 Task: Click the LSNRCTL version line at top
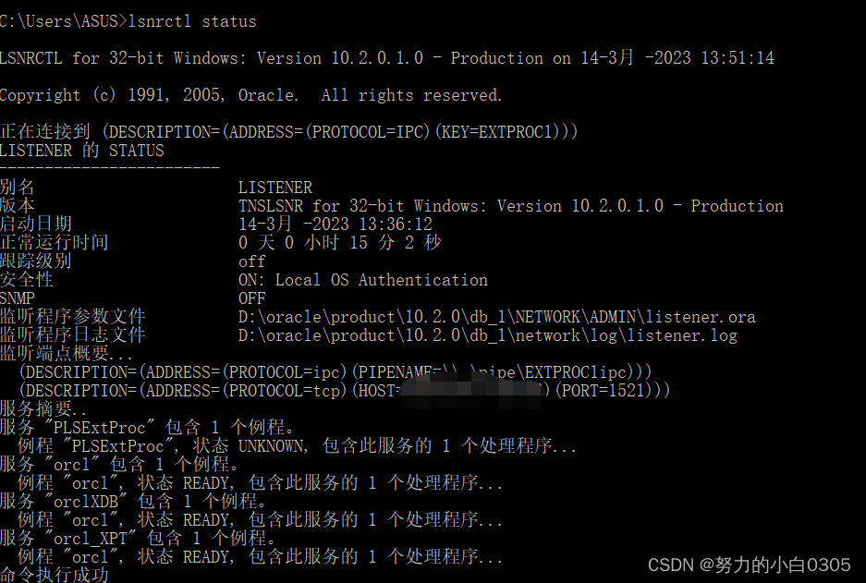tap(386, 57)
